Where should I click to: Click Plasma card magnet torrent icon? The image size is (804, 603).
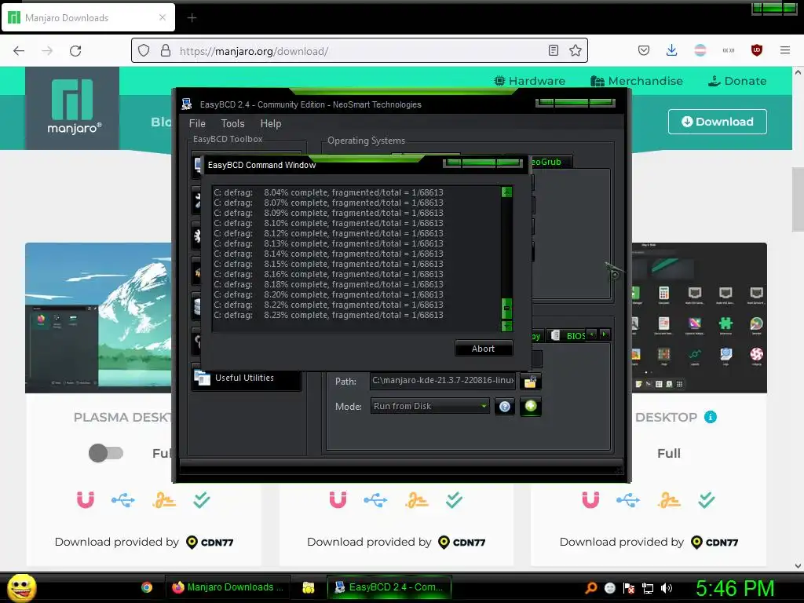click(86, 499)
